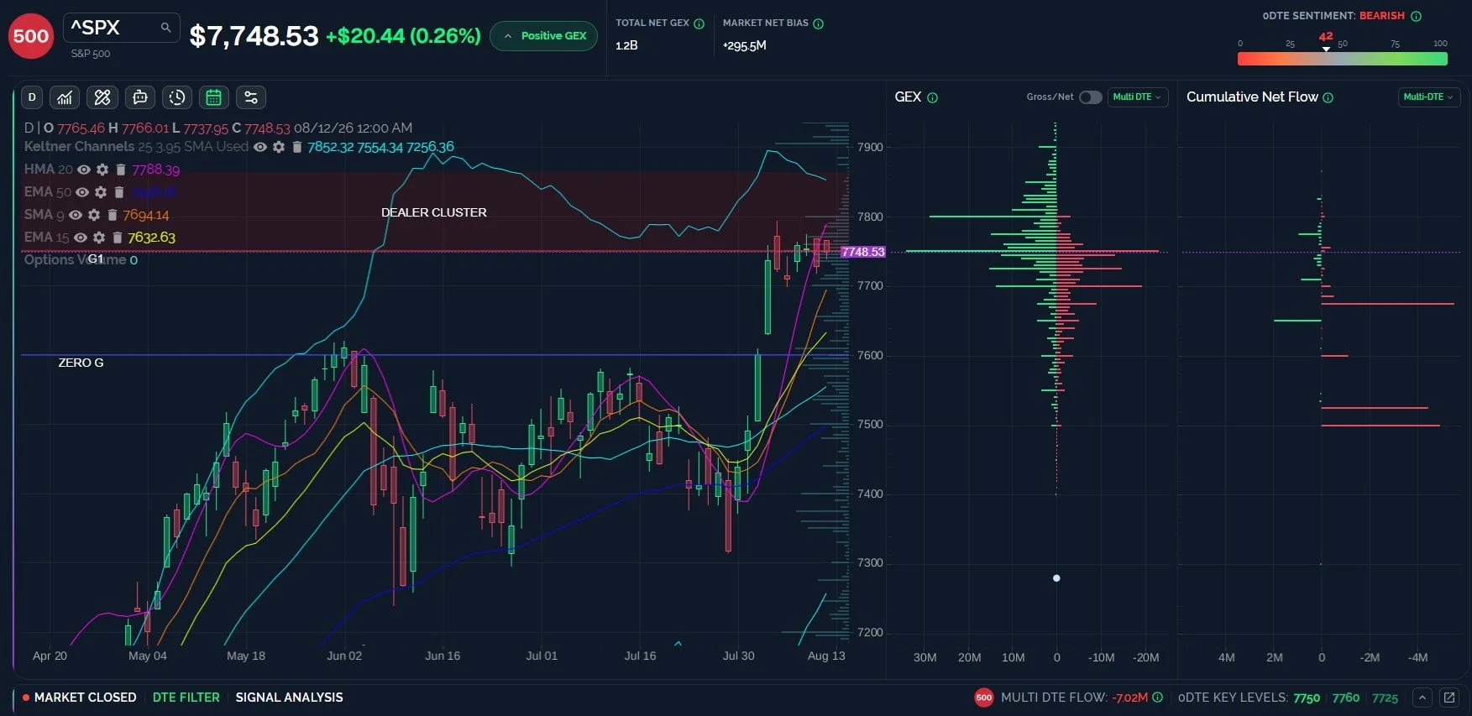This screenshot has width=1472, height=716.
Task: Click info icon beside Multi DTE Flow
Action: [1157, 697]
